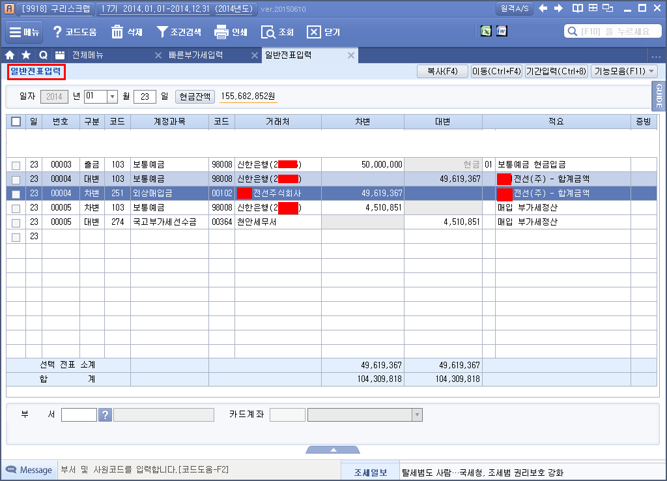Click the 이동(Ctrl+F4) button

[496, 71]
